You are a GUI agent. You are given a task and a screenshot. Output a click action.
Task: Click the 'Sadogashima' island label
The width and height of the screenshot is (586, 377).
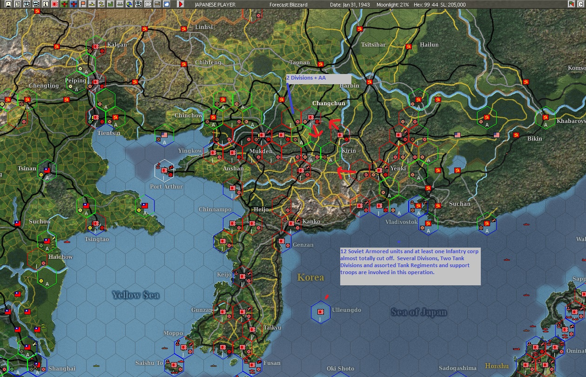point(458,368)
